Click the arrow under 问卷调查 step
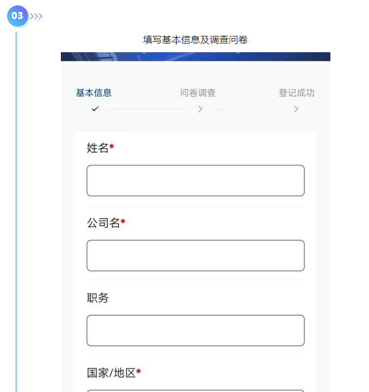 coord(200,109)
